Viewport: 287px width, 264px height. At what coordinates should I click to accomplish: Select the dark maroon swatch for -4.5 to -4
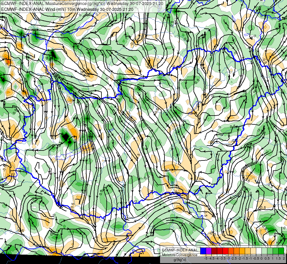point(214,251)
